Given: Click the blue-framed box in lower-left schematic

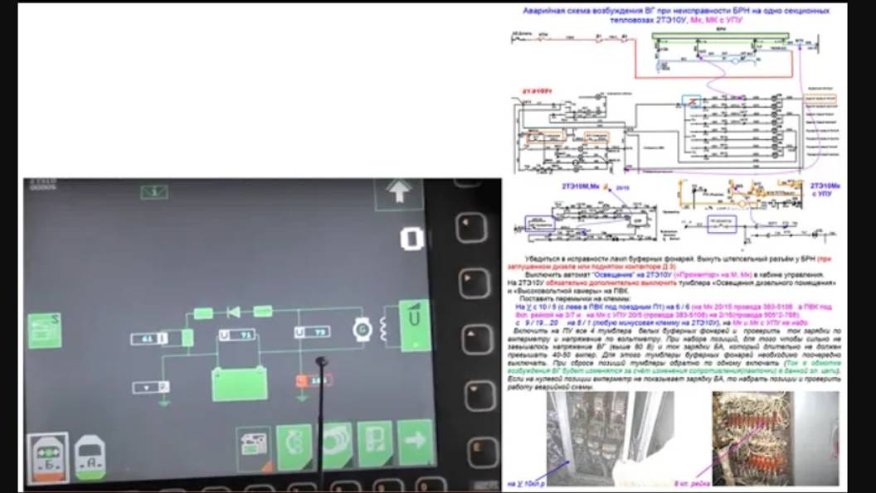Looking at the screenshot, I should 540,224.
